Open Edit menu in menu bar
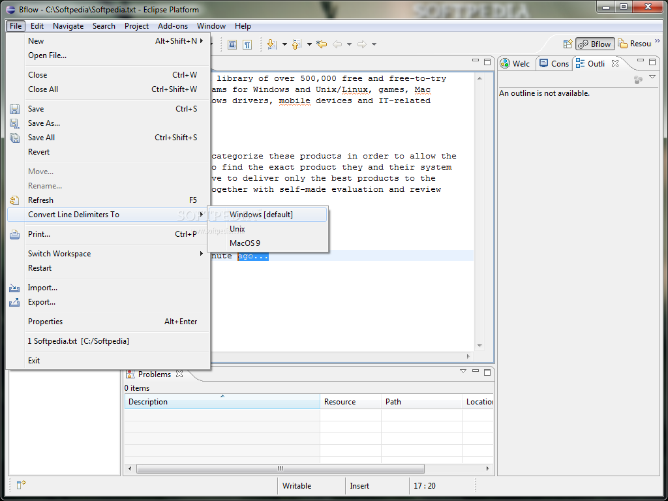The image size is (668, 501). [37, 26]
